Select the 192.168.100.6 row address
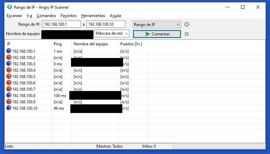This screenshot has width=270, height=154. point(24,83)
